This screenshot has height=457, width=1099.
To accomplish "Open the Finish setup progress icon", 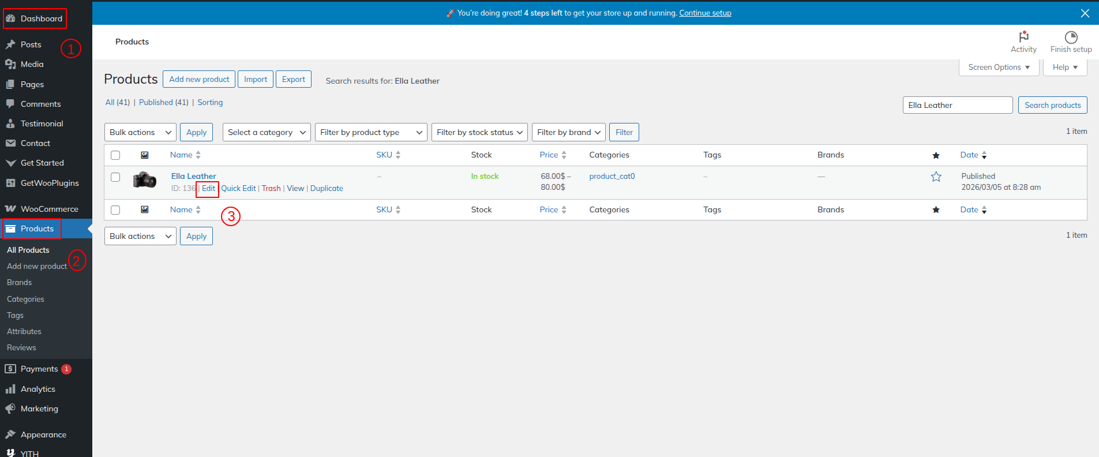I will click(1071, 38).
